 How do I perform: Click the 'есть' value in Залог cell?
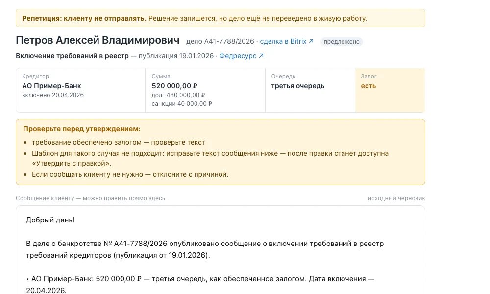click(368, 86)
